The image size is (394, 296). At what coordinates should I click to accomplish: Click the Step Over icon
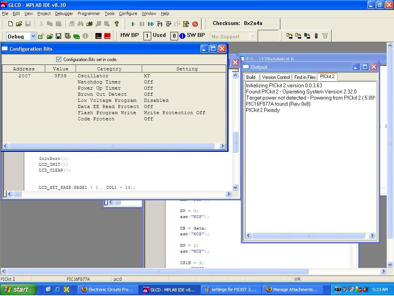[169, 24]
